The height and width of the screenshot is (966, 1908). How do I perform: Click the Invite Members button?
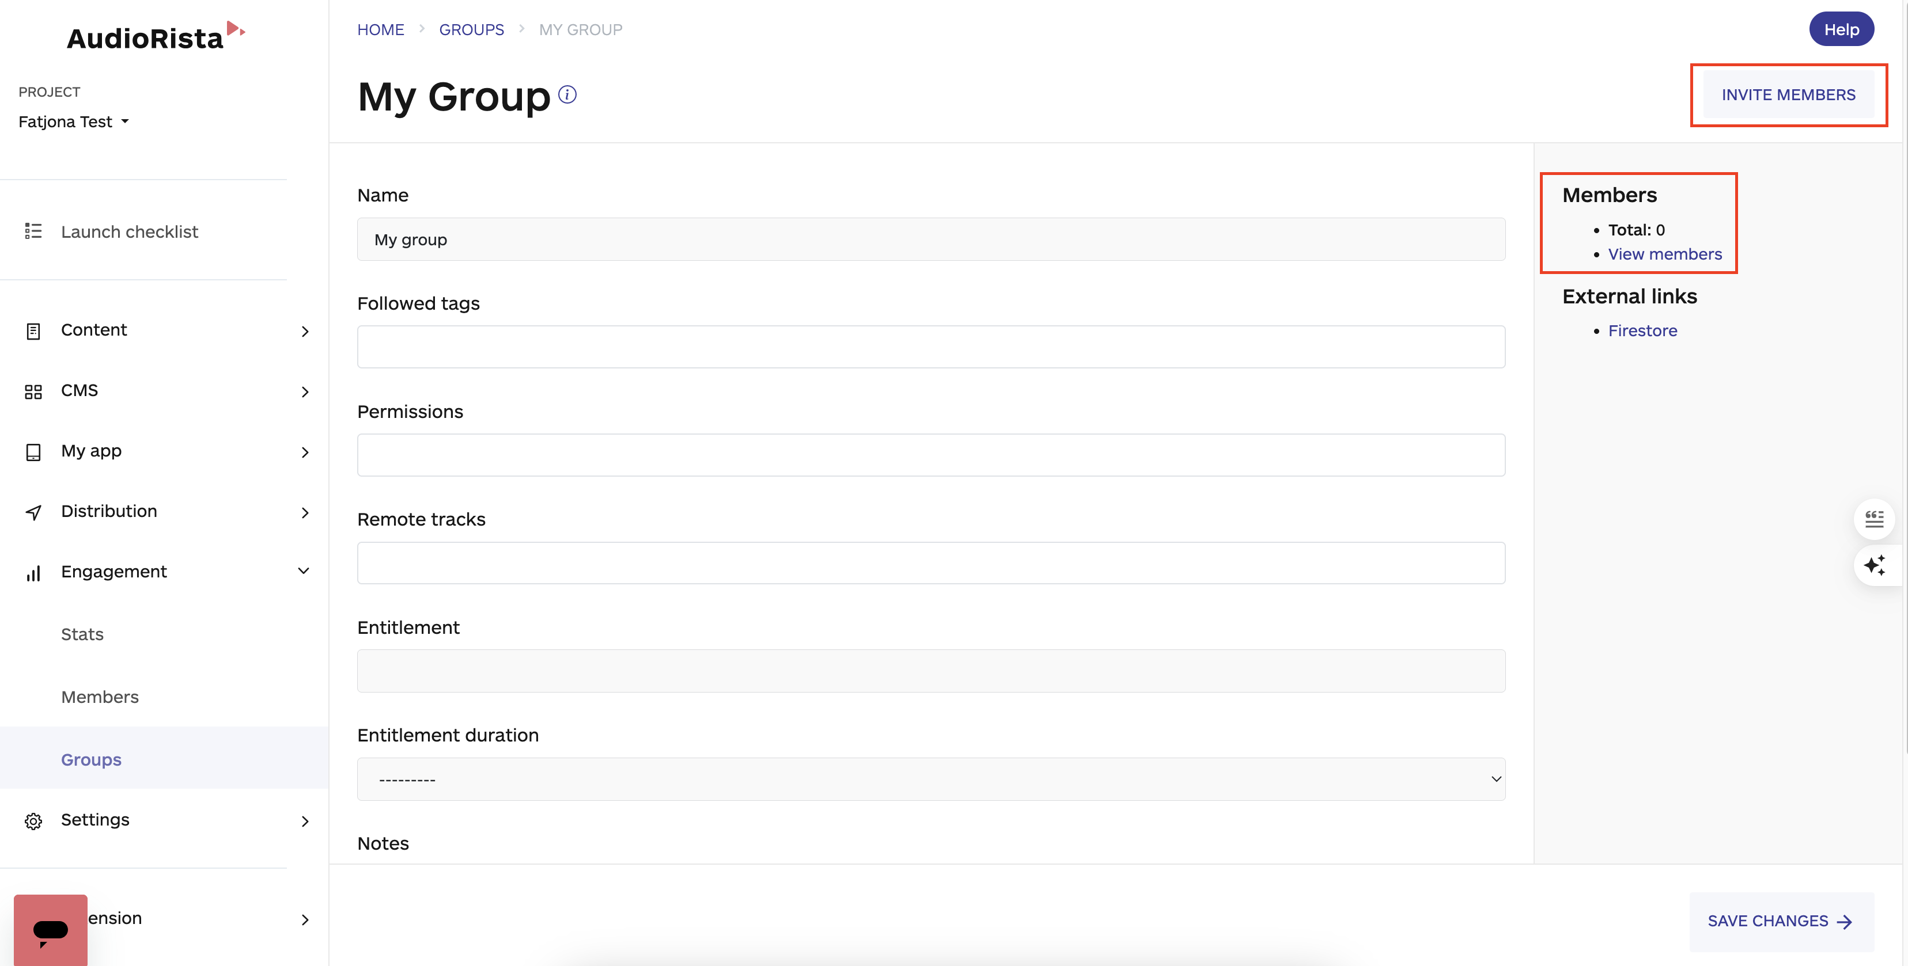coord(1788,95)
